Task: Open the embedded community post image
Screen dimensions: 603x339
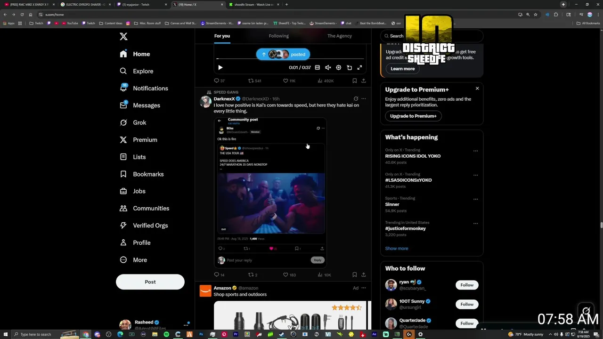Action: 270,192
